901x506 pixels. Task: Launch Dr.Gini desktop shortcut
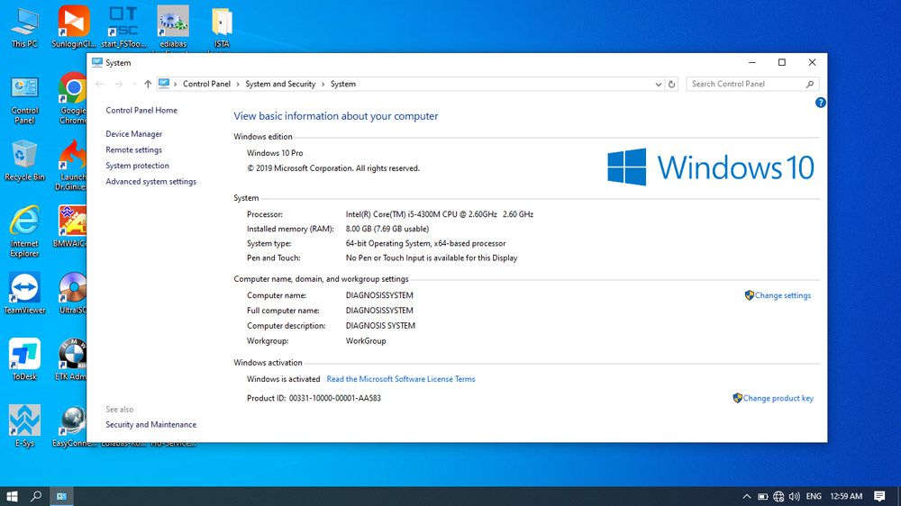point(71,165)
